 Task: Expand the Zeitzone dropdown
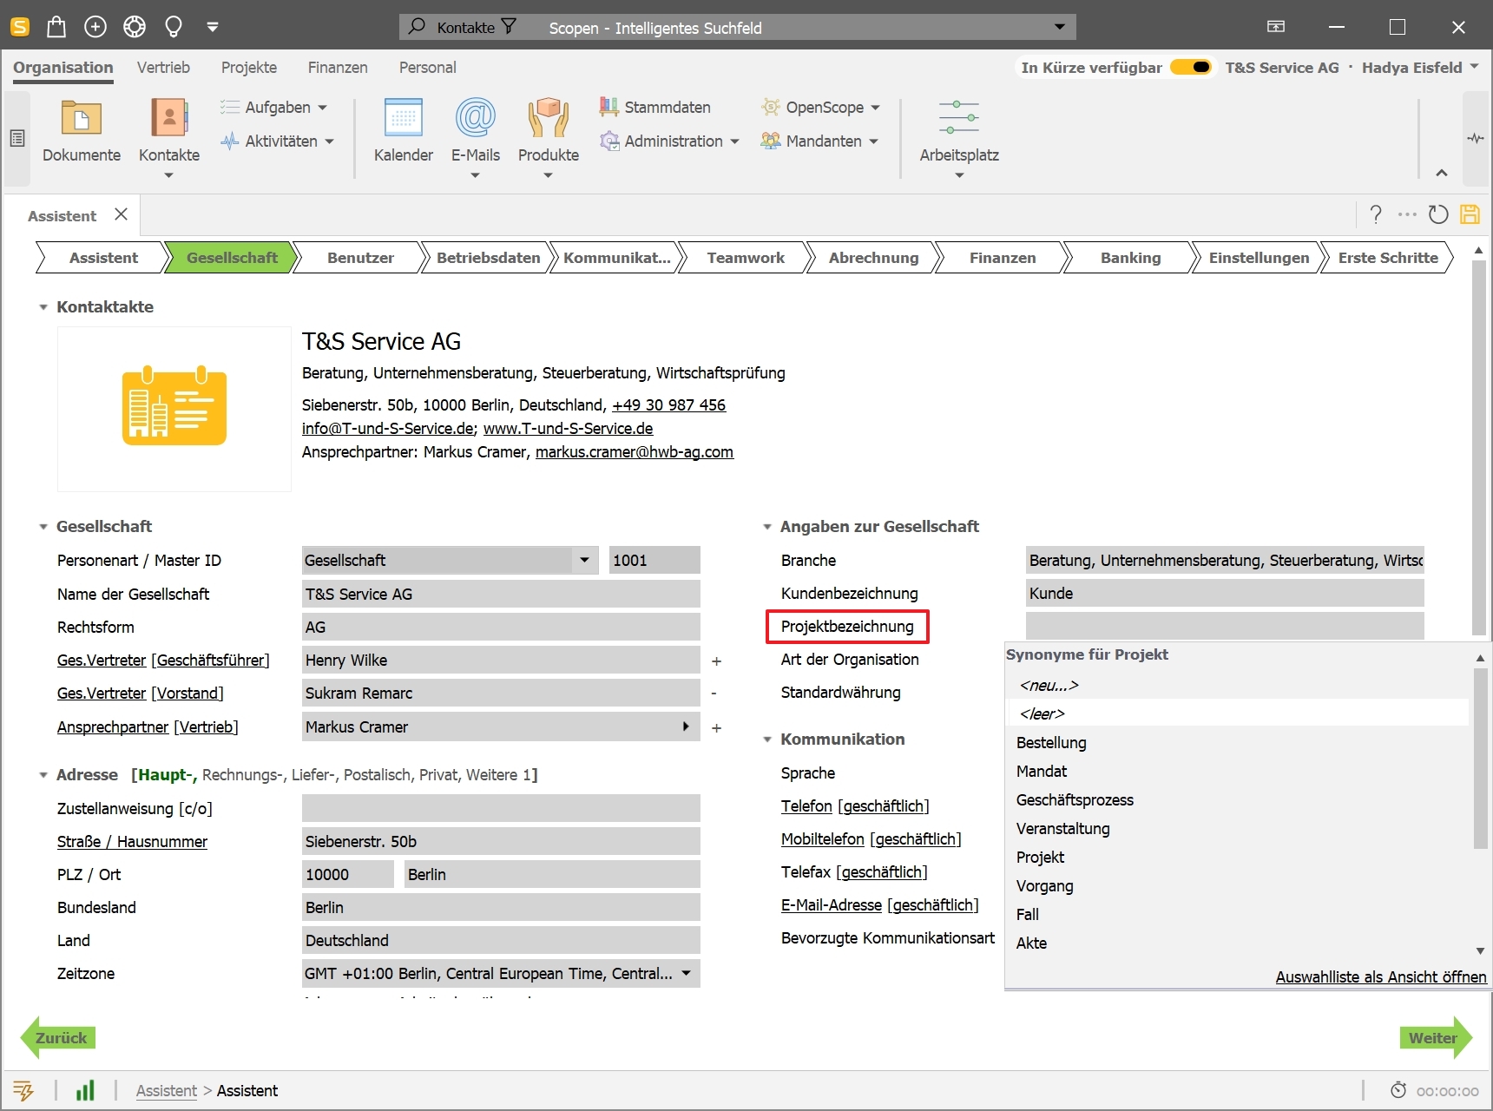tap(686, 974)
